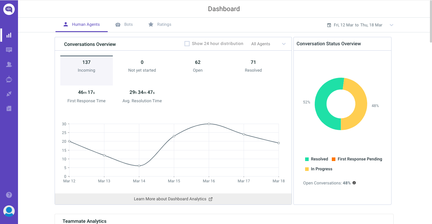Open the bot integration sidebar icon
The width and height of the screenshot is (432, 224).
point(9,79)
